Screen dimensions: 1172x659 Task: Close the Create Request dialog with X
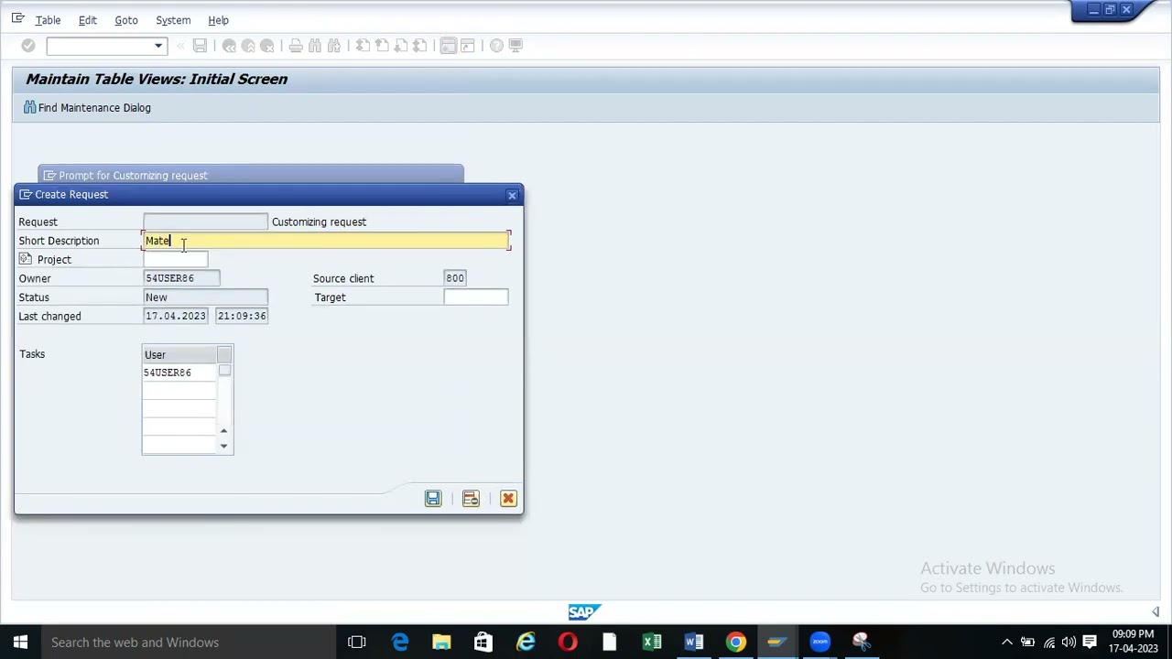tap(512, 195)
